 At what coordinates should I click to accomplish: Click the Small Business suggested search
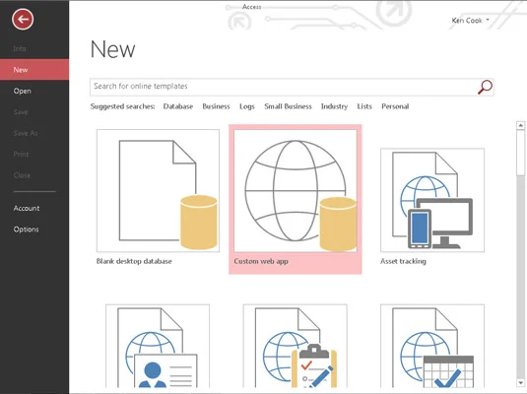[x=288, y=106]
